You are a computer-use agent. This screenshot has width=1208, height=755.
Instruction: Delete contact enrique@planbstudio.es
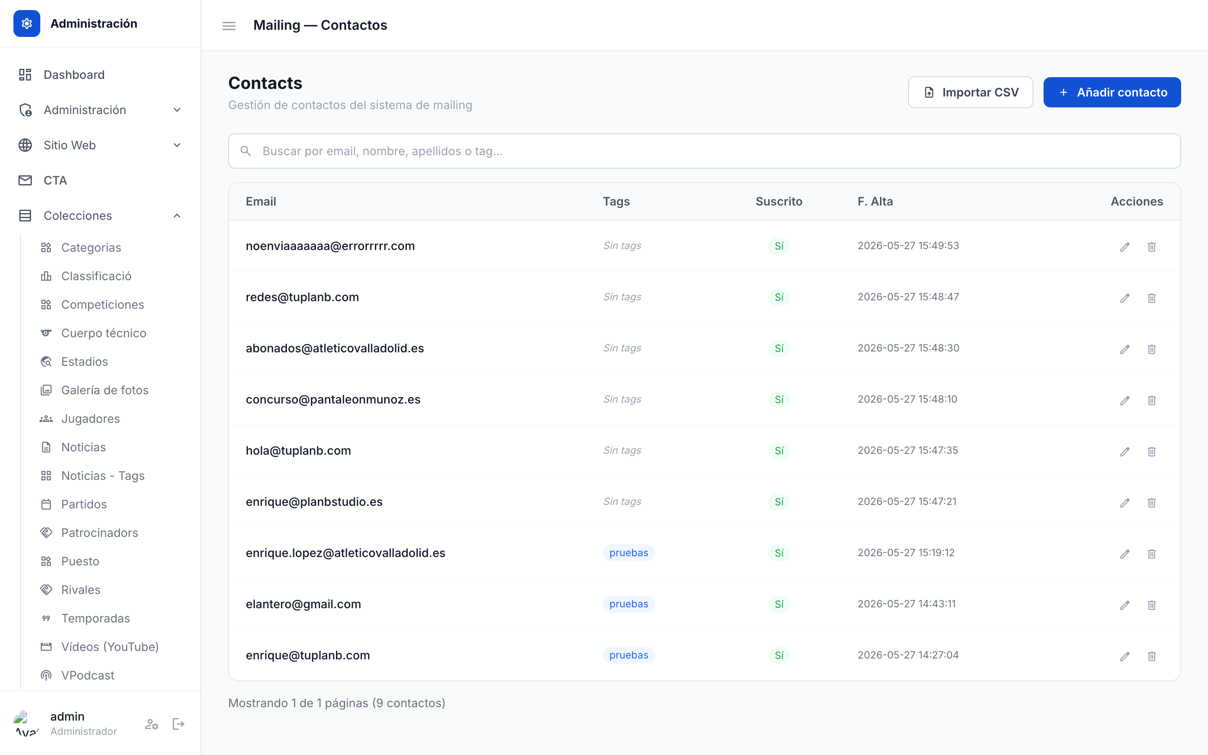1152,502
